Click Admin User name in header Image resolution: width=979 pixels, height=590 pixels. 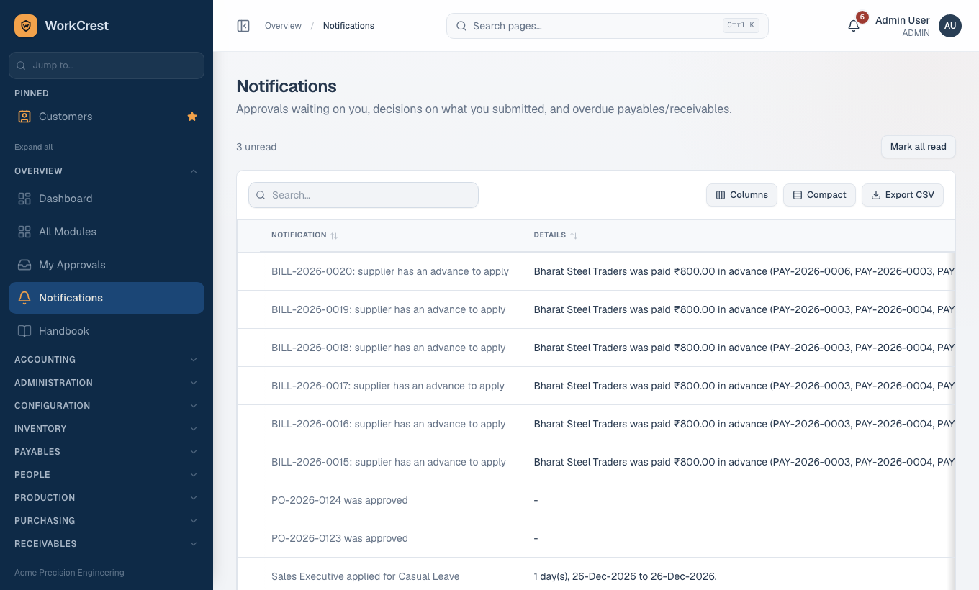tap(903, 20)
